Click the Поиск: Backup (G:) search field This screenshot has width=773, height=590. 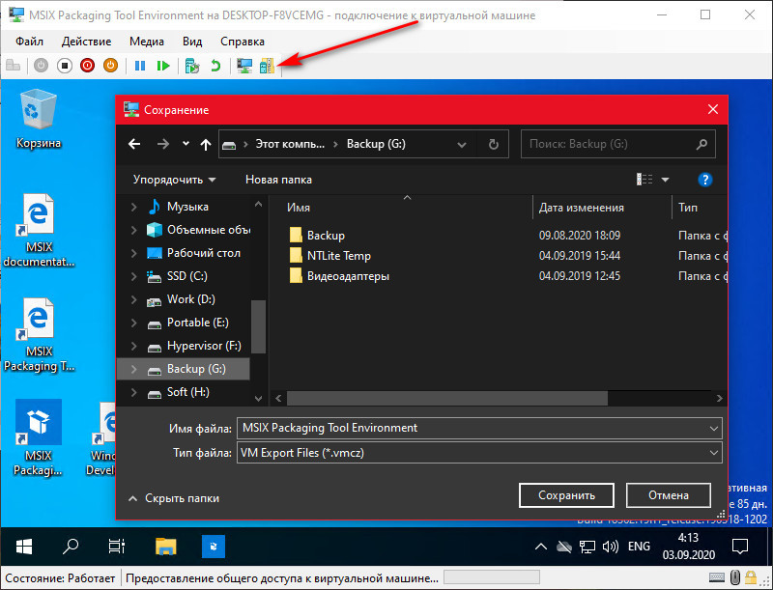(x=618, y=144)
